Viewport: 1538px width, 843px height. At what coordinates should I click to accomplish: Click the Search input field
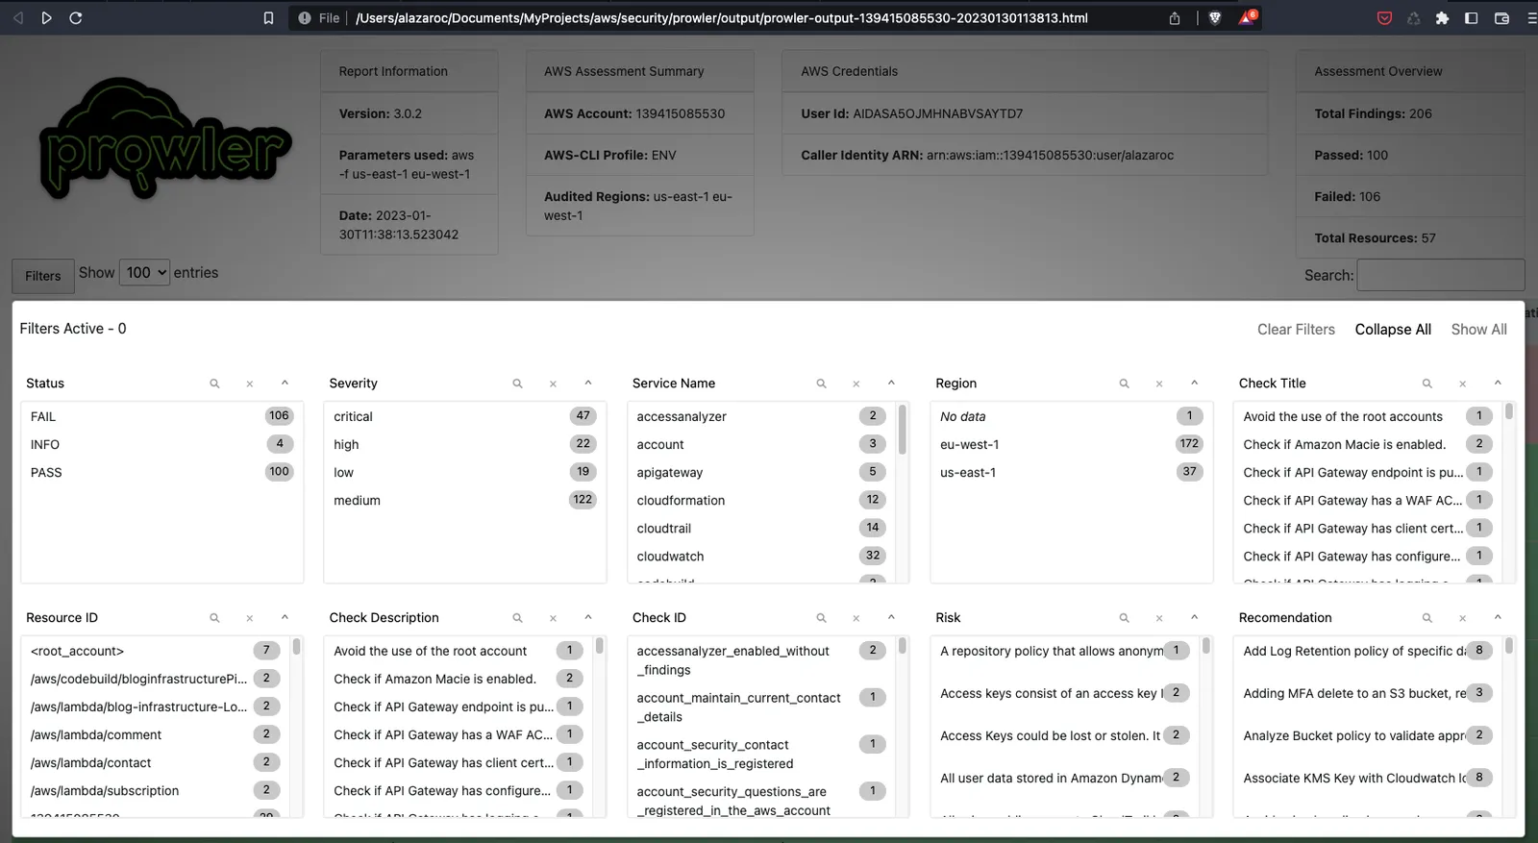click(1440, 275)
